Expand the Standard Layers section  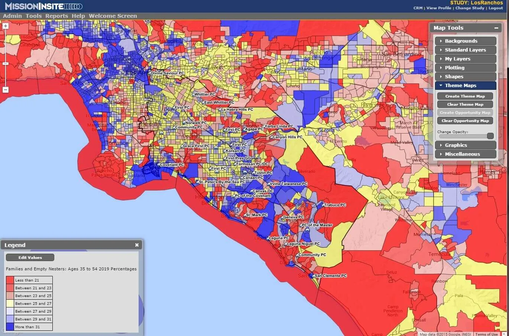[466, 50]
